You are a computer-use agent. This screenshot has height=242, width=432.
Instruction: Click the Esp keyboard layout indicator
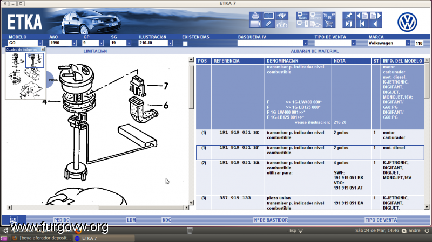click(x=293, y=231)
